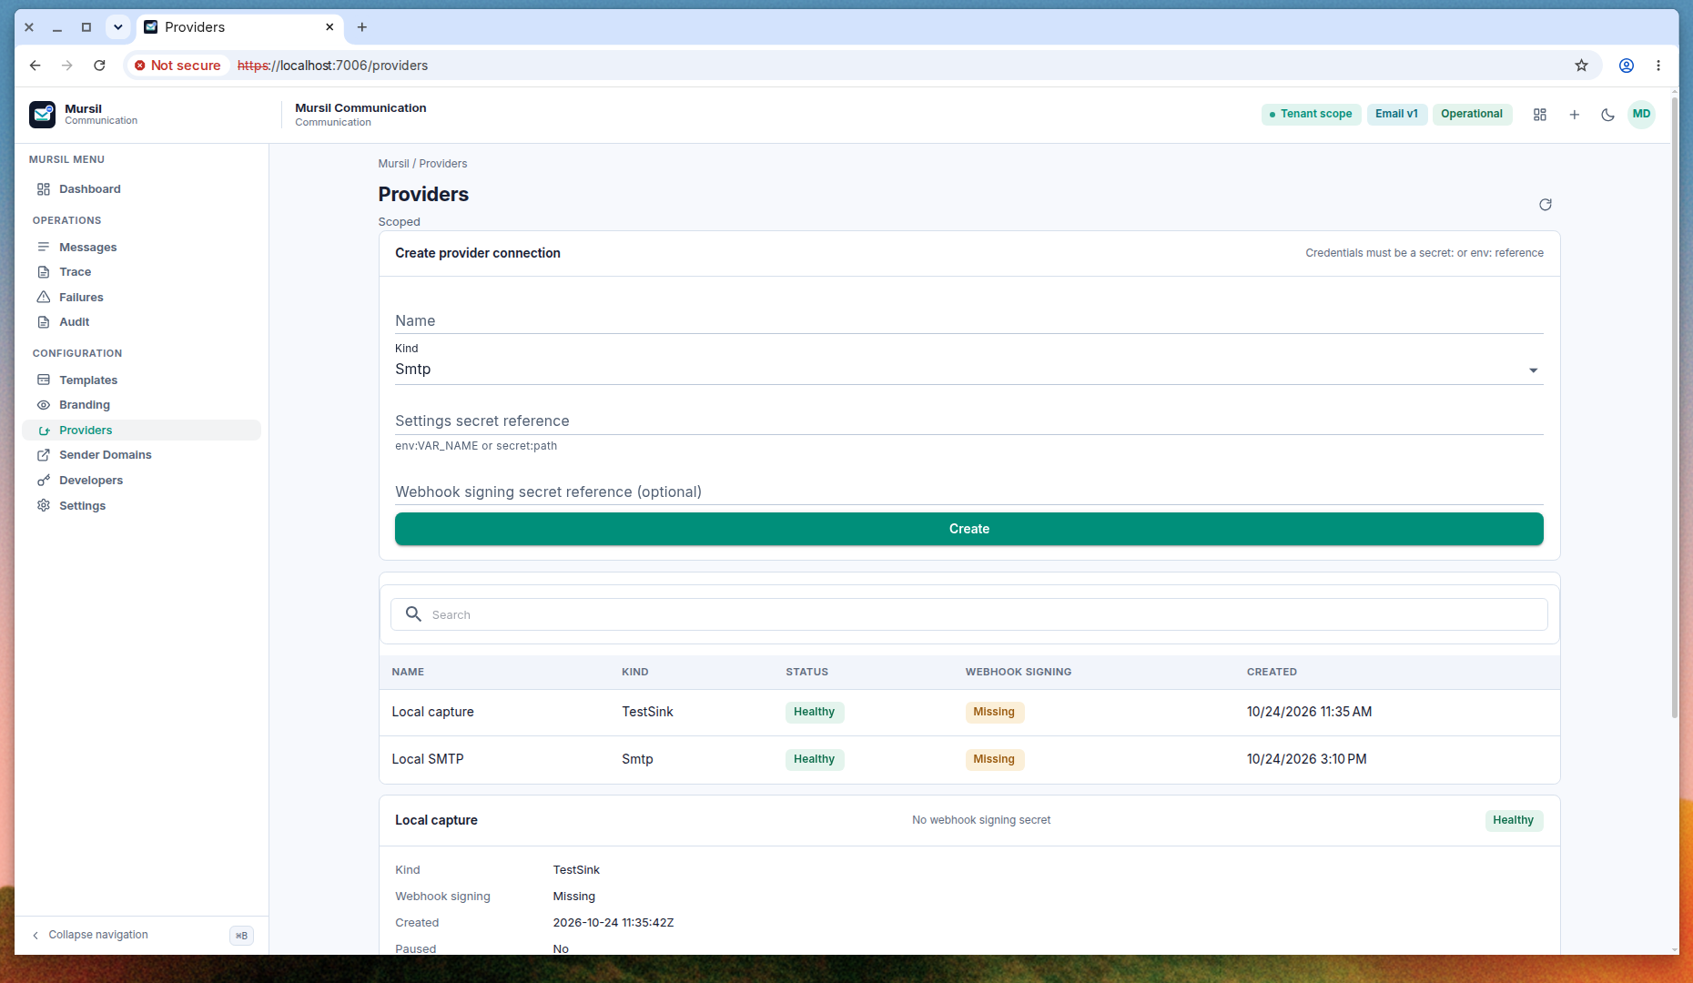1693x983 pixels.
Task: Click the Tenant scope badge
Action: tap(1311, 114)
